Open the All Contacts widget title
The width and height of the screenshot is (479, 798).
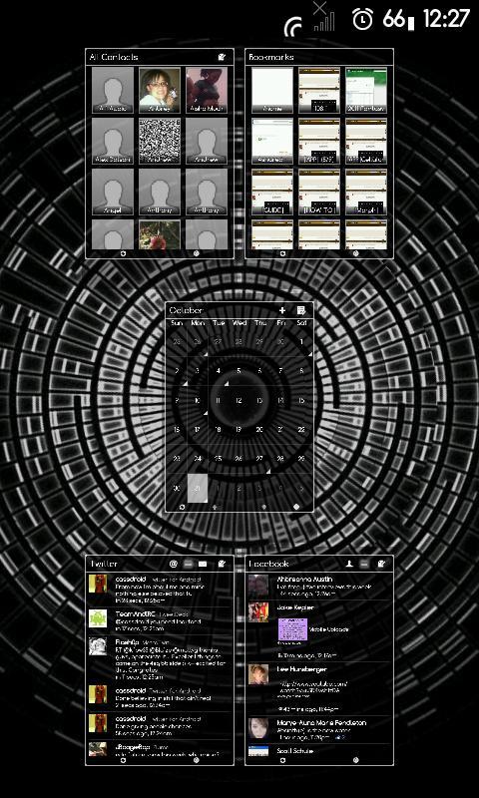114,57
